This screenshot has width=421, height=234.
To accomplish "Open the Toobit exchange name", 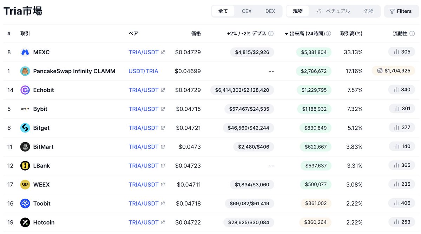I will [42, 204].
